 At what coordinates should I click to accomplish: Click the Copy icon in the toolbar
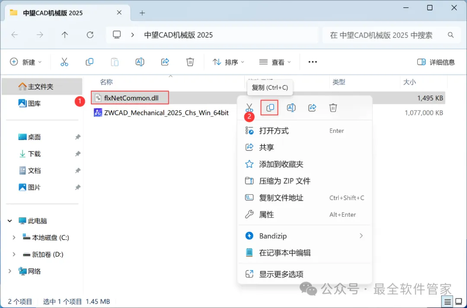90,62
